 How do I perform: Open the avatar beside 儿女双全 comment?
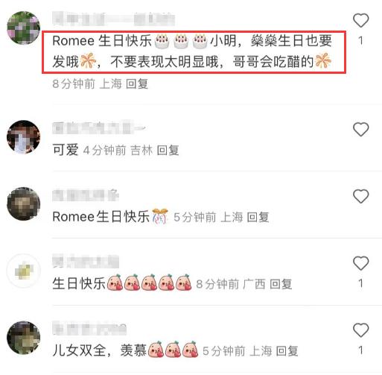(x=23, y=338)
